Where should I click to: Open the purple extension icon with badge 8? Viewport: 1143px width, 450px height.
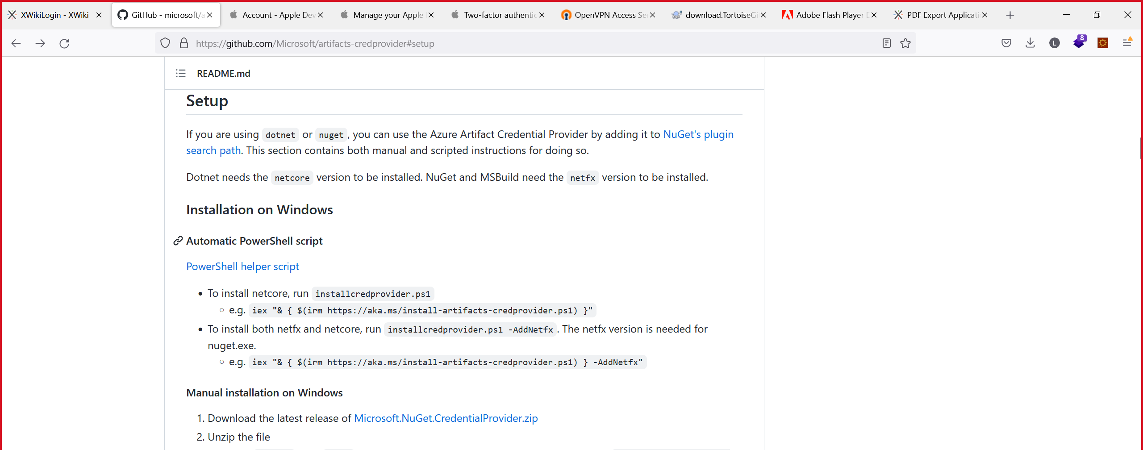1079,42
